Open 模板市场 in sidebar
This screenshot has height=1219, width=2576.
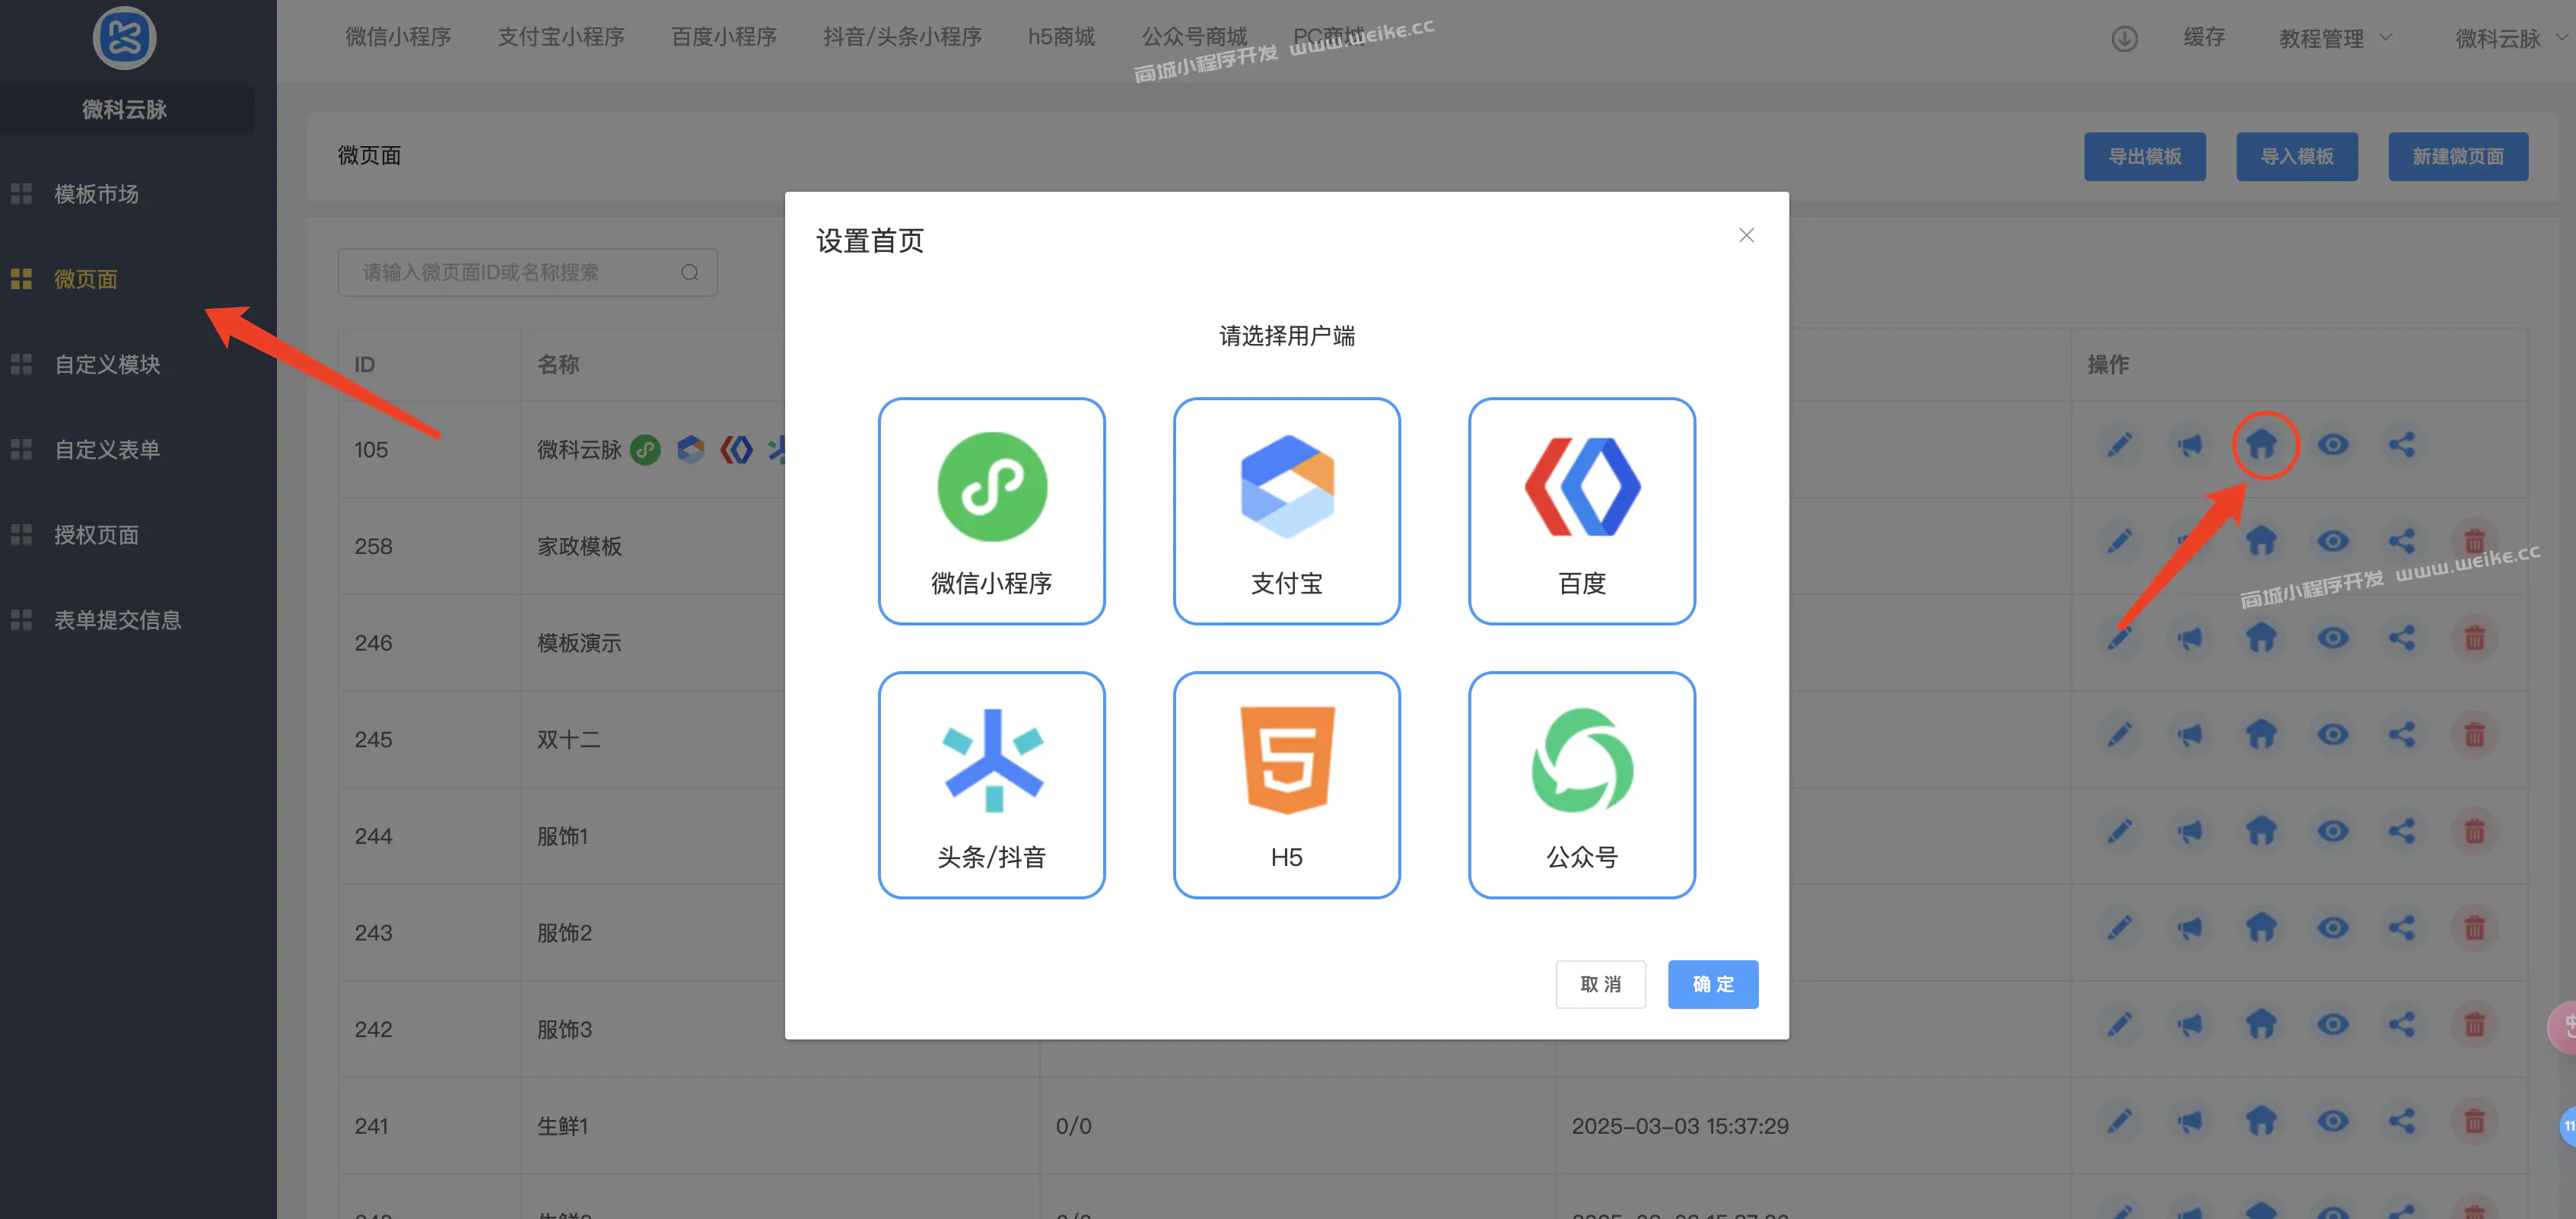(x=96, y=194)
